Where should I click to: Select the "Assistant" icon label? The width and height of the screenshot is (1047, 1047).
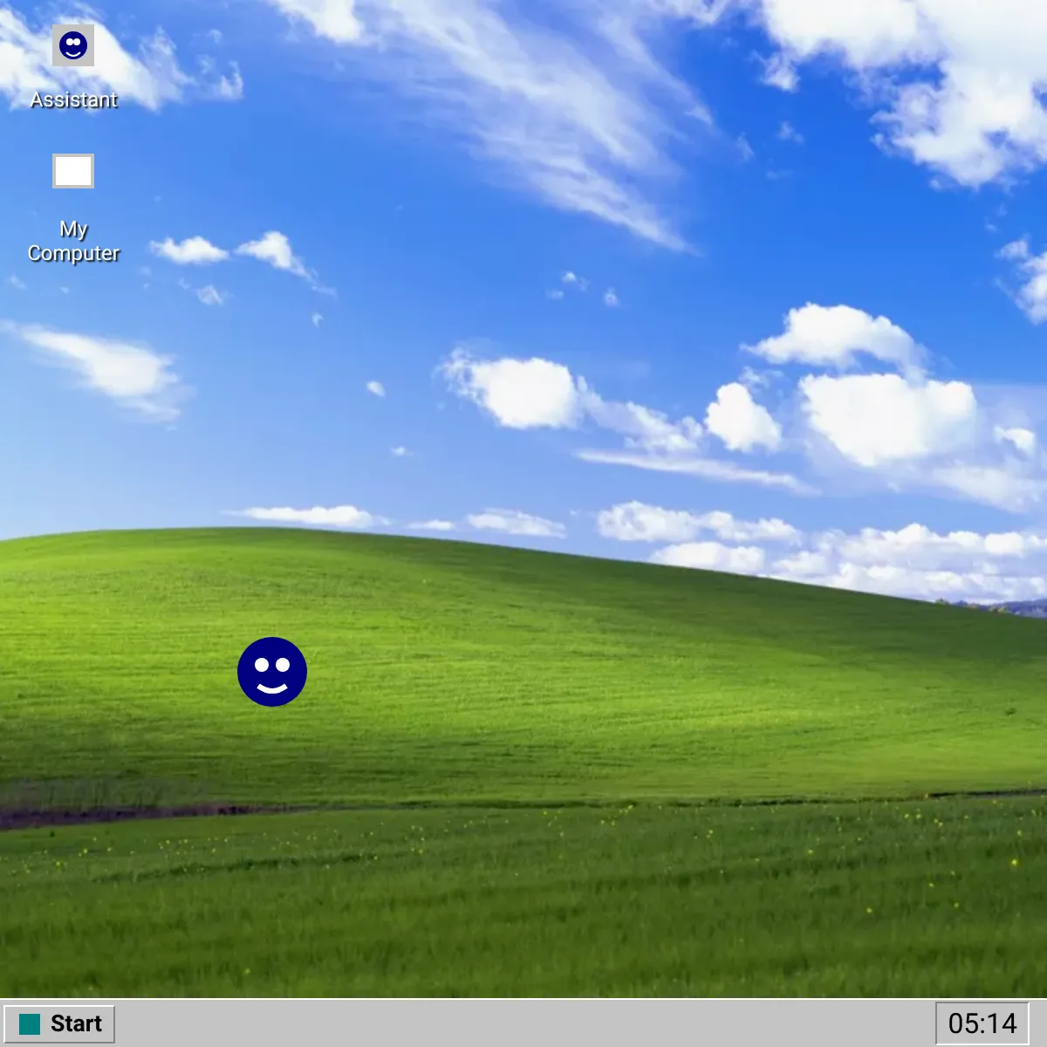click(73, 99)
